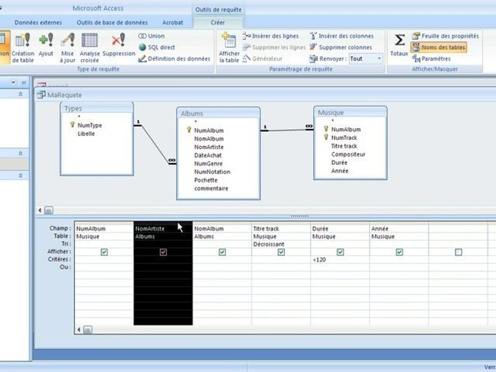Collapse the second navigation pane group
This screenshot has height=372, width=496.
[x=21, y=153]
